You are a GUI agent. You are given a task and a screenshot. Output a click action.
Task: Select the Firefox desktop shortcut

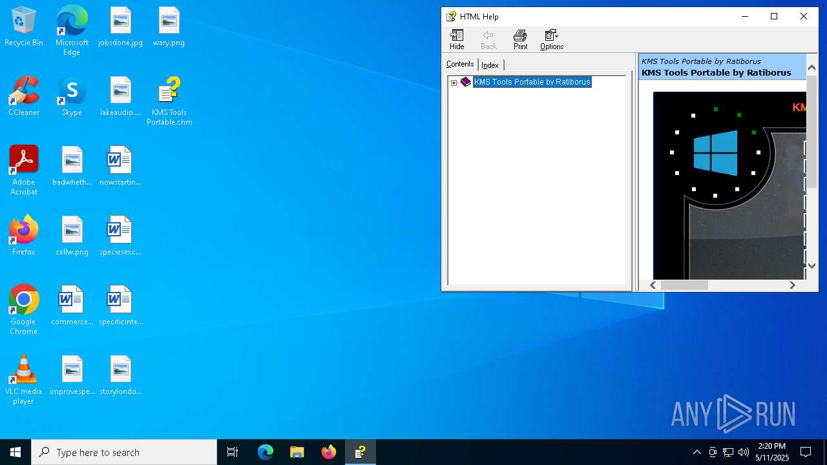pyautogui.click(x=24, y=236)
